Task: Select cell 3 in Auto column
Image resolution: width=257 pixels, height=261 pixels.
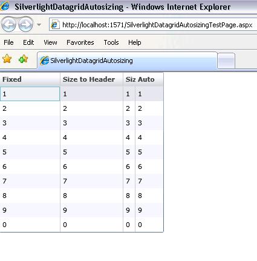Action: click(x=149, y=123)
